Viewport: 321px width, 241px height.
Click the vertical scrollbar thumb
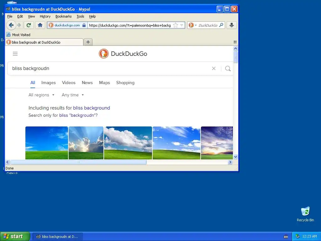point(235,57)
